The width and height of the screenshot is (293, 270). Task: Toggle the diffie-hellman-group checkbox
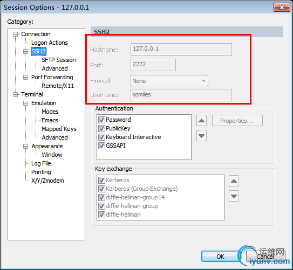101,206
